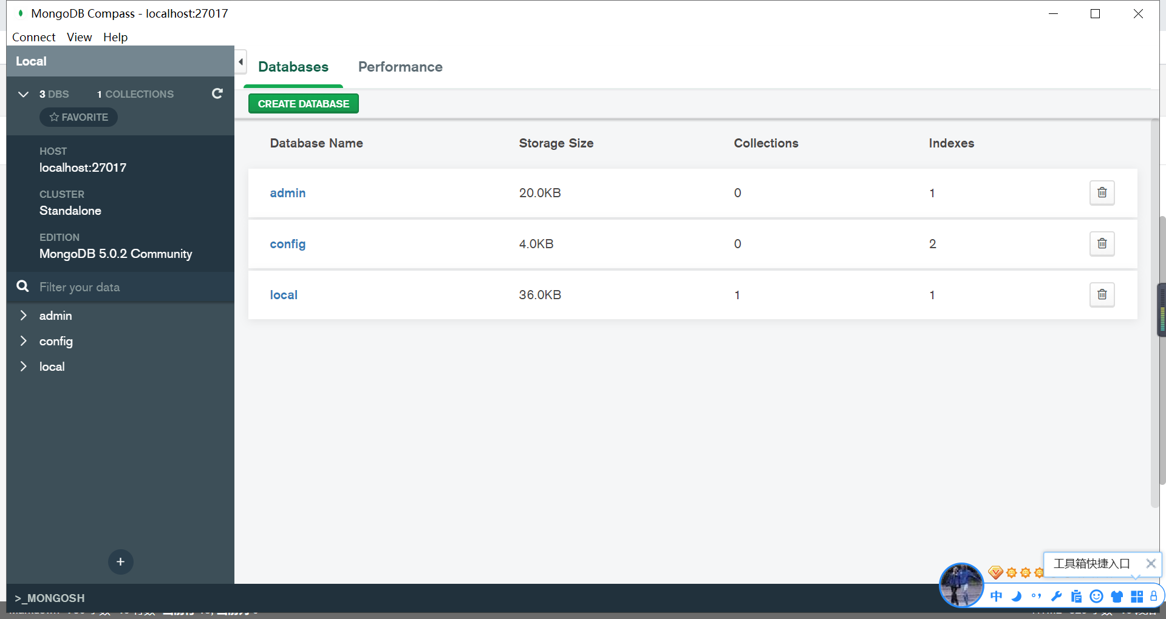Sort by Storage Size column header
Screen dimensions: 1166x619
[556, 143]
